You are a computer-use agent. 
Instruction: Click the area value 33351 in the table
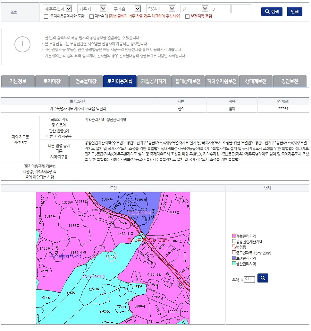click(x=283, y=109)
